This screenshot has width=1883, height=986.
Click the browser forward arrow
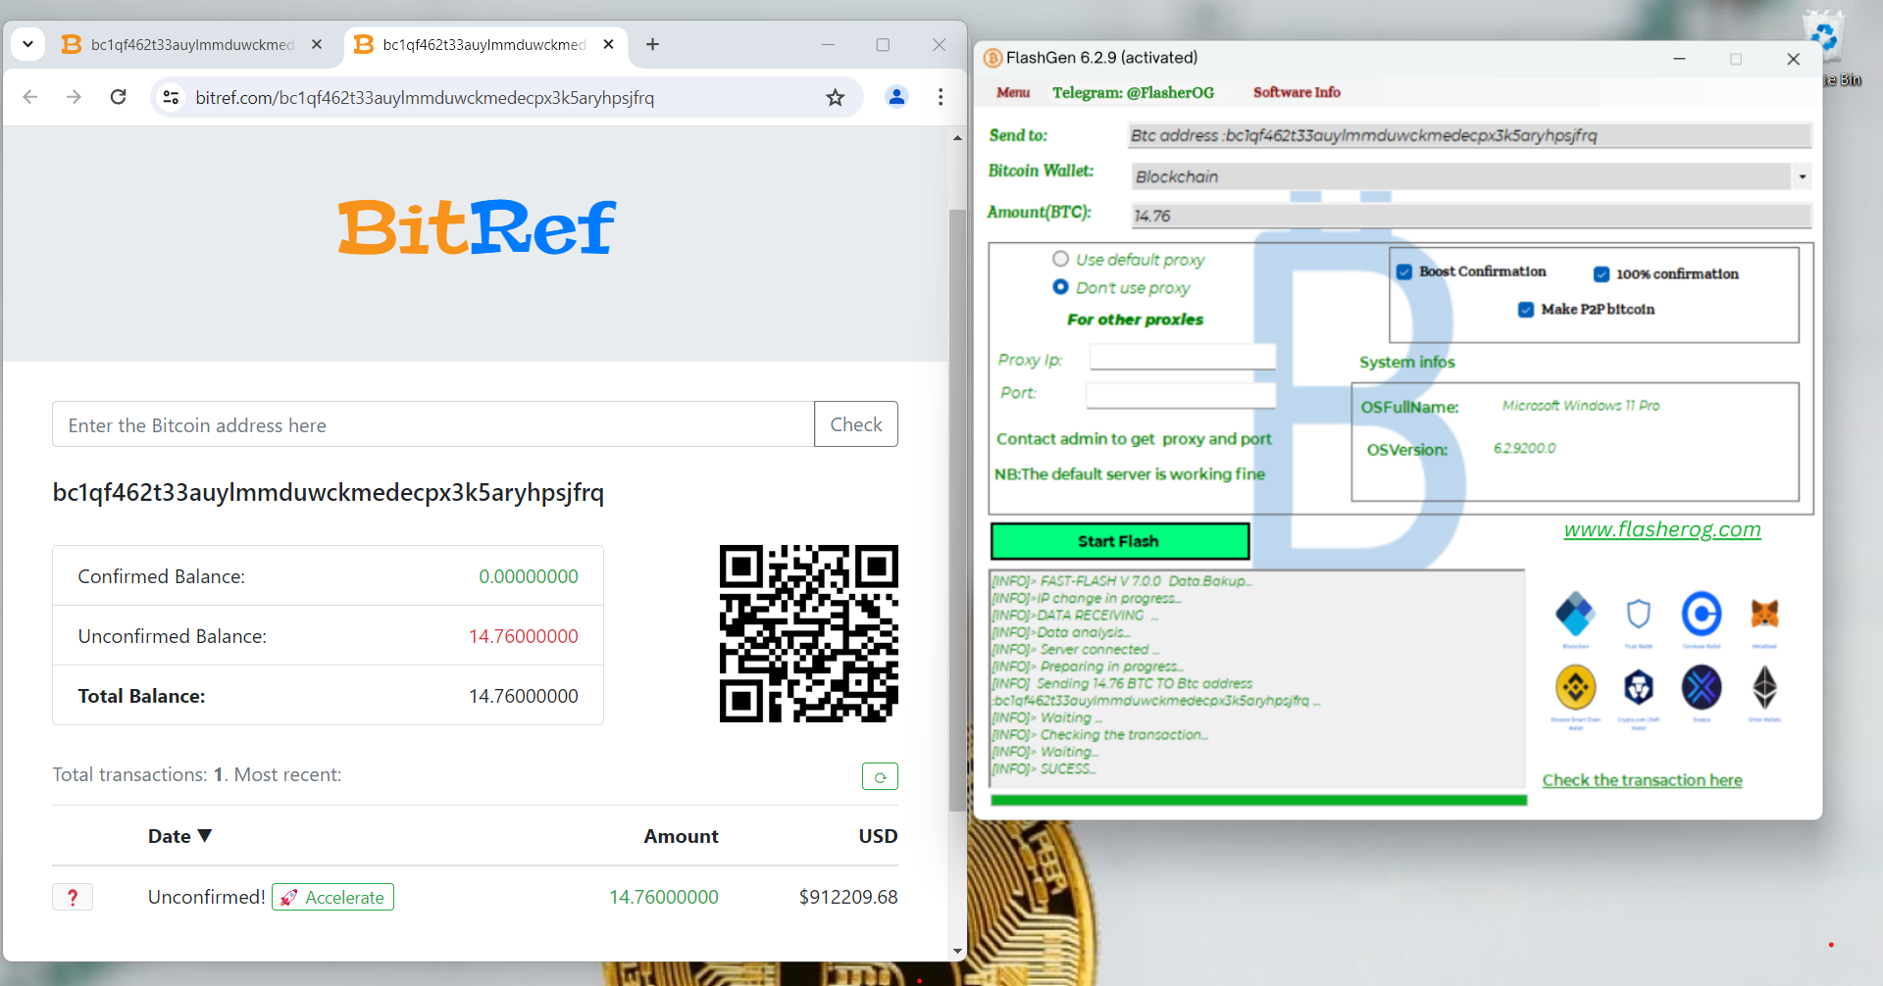coord(74,97)
